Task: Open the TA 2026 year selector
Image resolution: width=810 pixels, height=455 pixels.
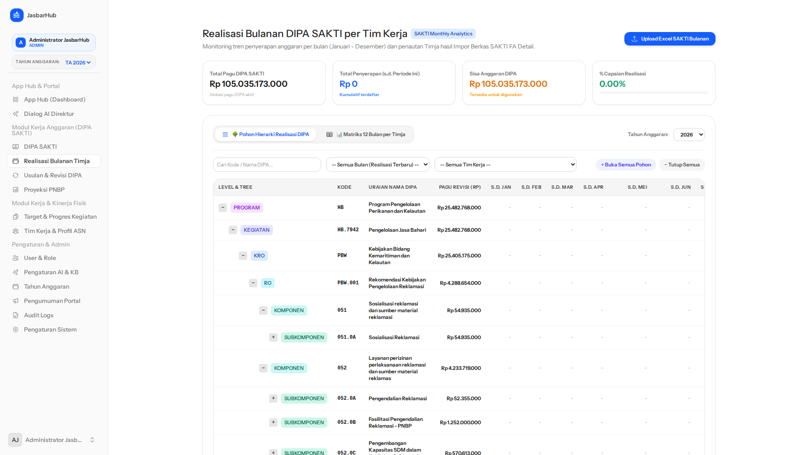Action: 78,62
